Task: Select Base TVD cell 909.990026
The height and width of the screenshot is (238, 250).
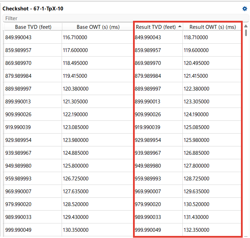Action: tap(33, 114)
